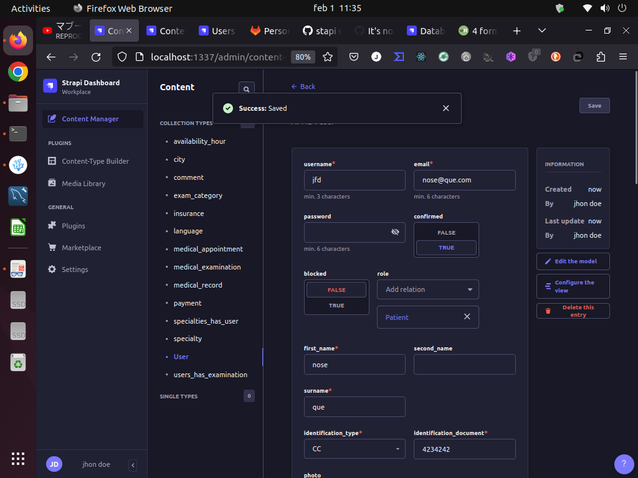
Task: Click the email input field
Action: [464, 180]
